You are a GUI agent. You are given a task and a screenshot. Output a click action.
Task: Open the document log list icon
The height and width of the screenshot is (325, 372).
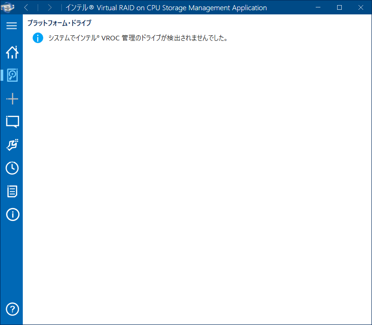[12, 191]
